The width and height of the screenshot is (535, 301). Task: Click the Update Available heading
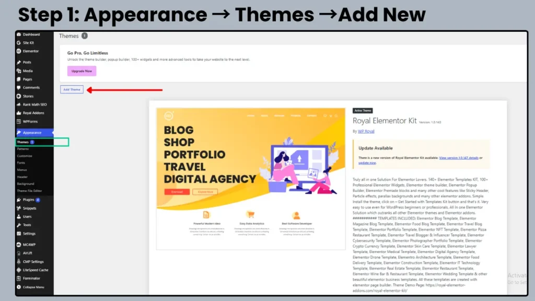(375, 148)
